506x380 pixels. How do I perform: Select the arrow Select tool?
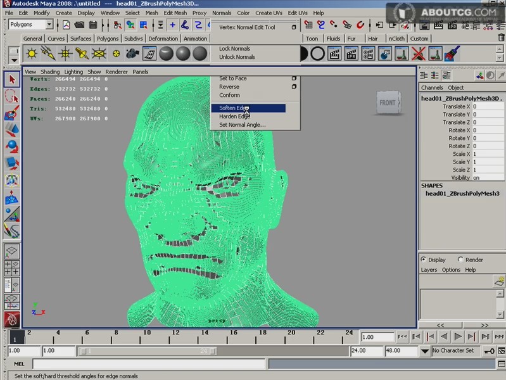[x=12, y=79]
